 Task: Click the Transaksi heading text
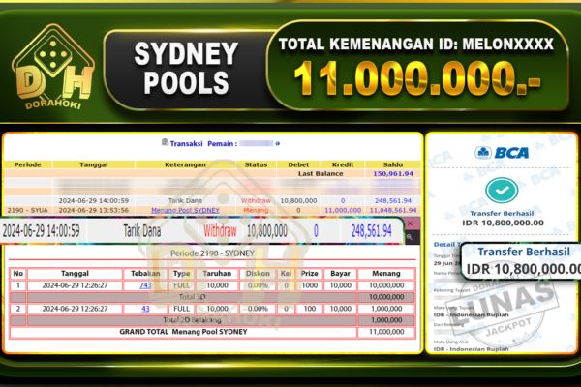tap(186, 144)
